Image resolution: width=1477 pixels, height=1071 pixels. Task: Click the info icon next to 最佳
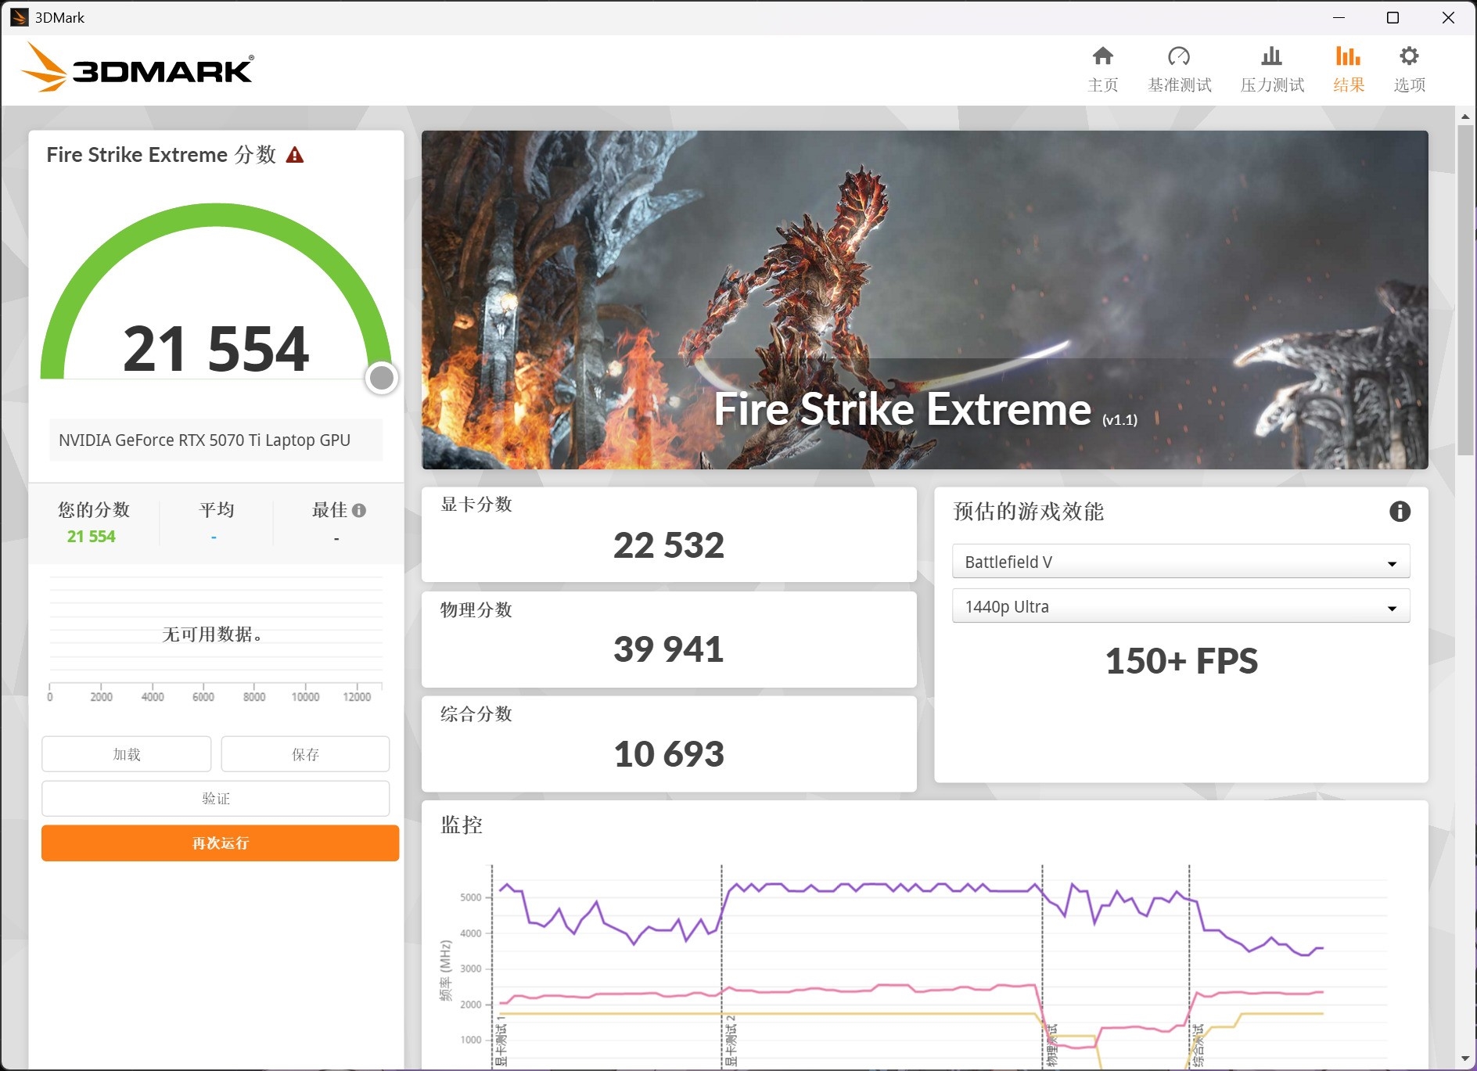pos(359,511)
